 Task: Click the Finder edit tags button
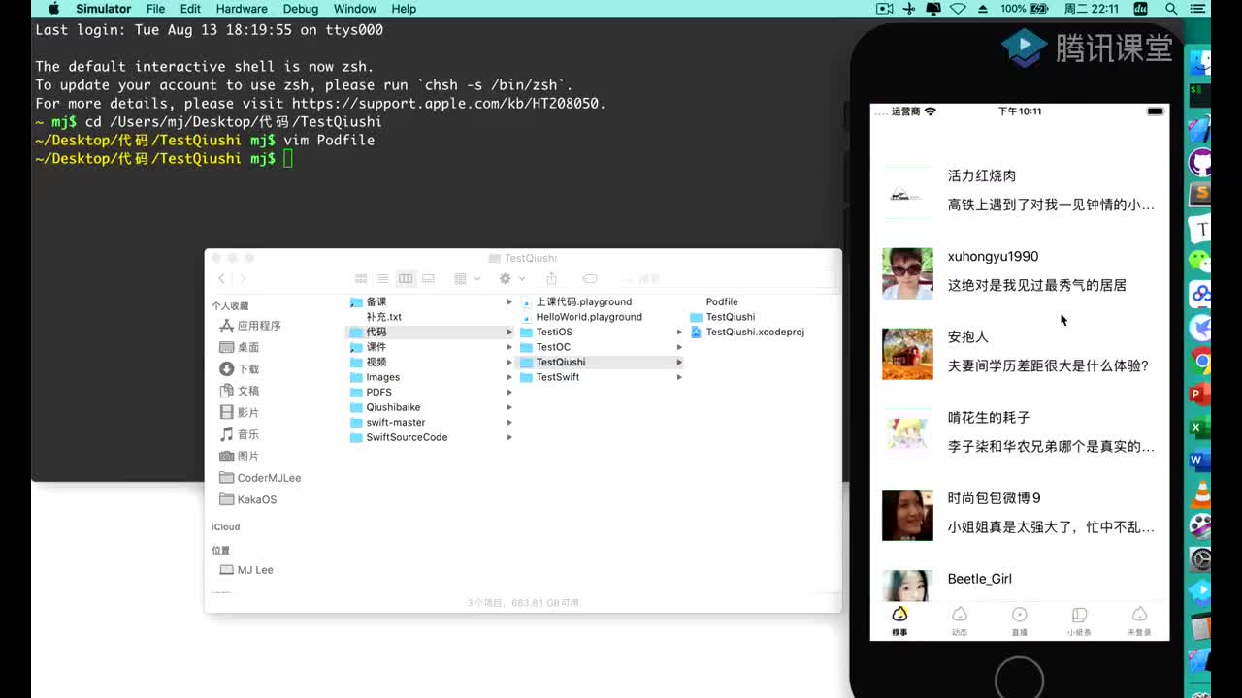click(589, 278)
